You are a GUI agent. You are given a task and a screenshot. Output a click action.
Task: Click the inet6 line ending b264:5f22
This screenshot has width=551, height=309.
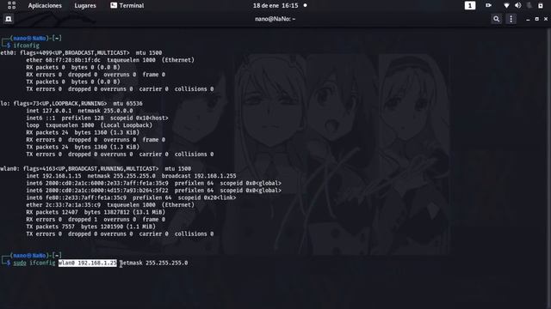(153, 191)
